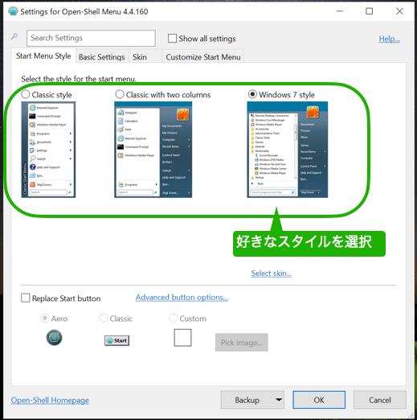Click the Classic Start button image
The width and height of the screenshot is (417, 420).
[x=117, y=340]
